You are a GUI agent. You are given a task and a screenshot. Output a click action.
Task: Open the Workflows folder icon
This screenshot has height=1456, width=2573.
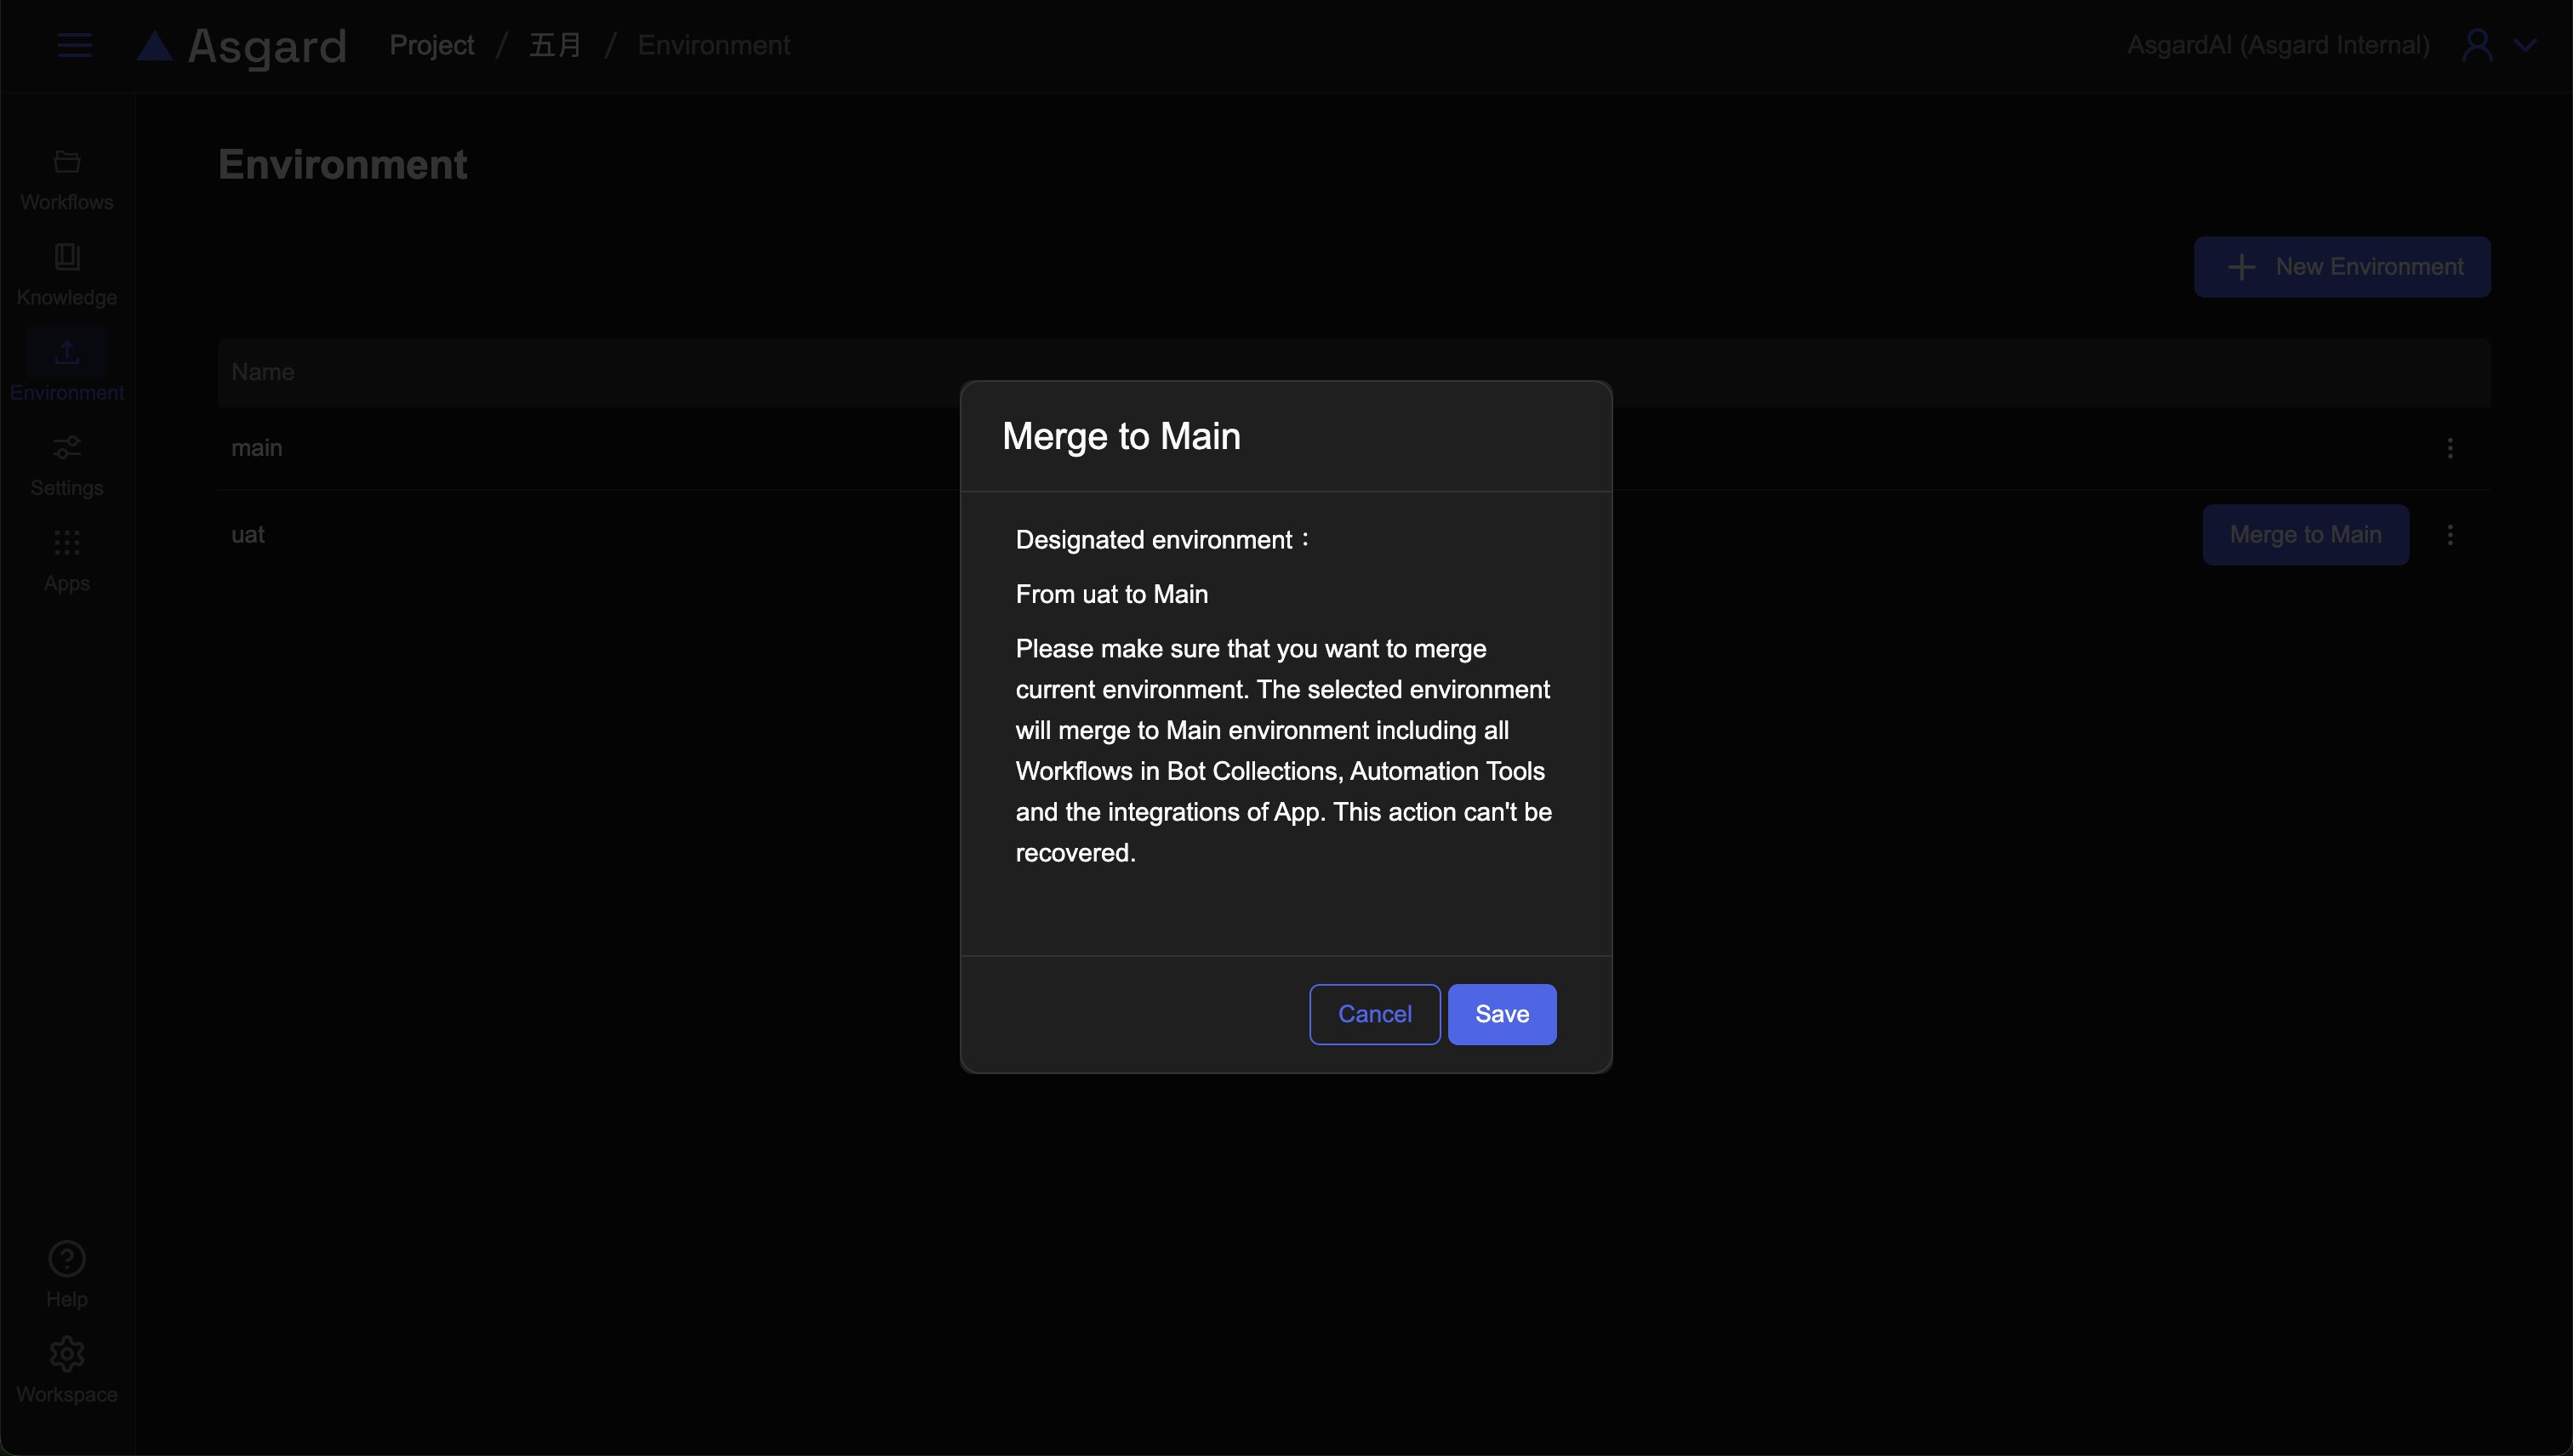click(x=67, y=162)
